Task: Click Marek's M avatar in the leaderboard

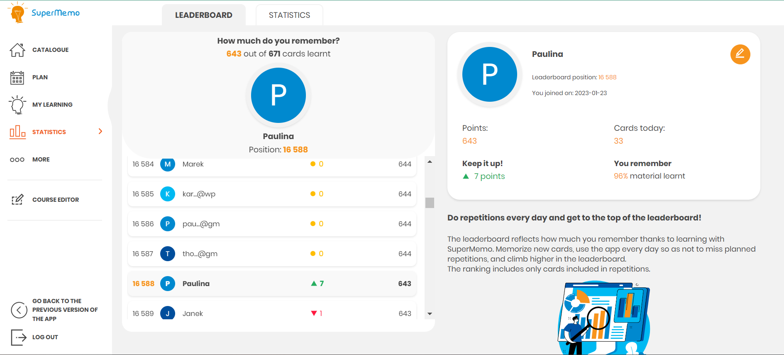Action: (168, 164)
